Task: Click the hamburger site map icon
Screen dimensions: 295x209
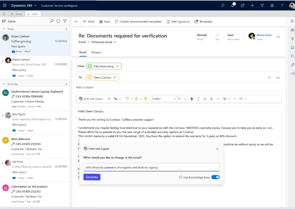Action: coord(4,14)
